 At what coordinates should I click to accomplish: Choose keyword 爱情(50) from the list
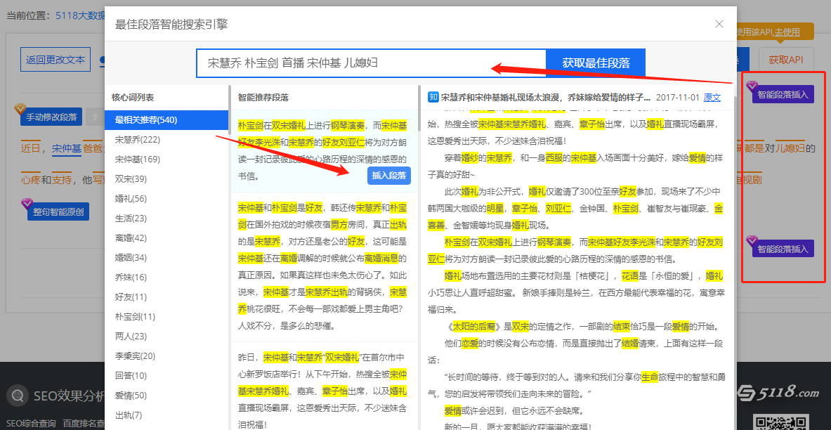[131, 395]
